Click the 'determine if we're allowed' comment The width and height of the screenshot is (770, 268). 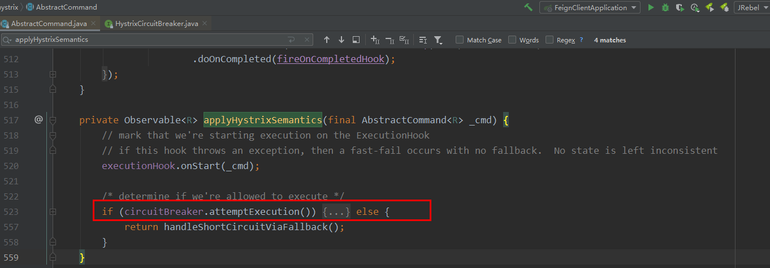click(x=223, y=196)
